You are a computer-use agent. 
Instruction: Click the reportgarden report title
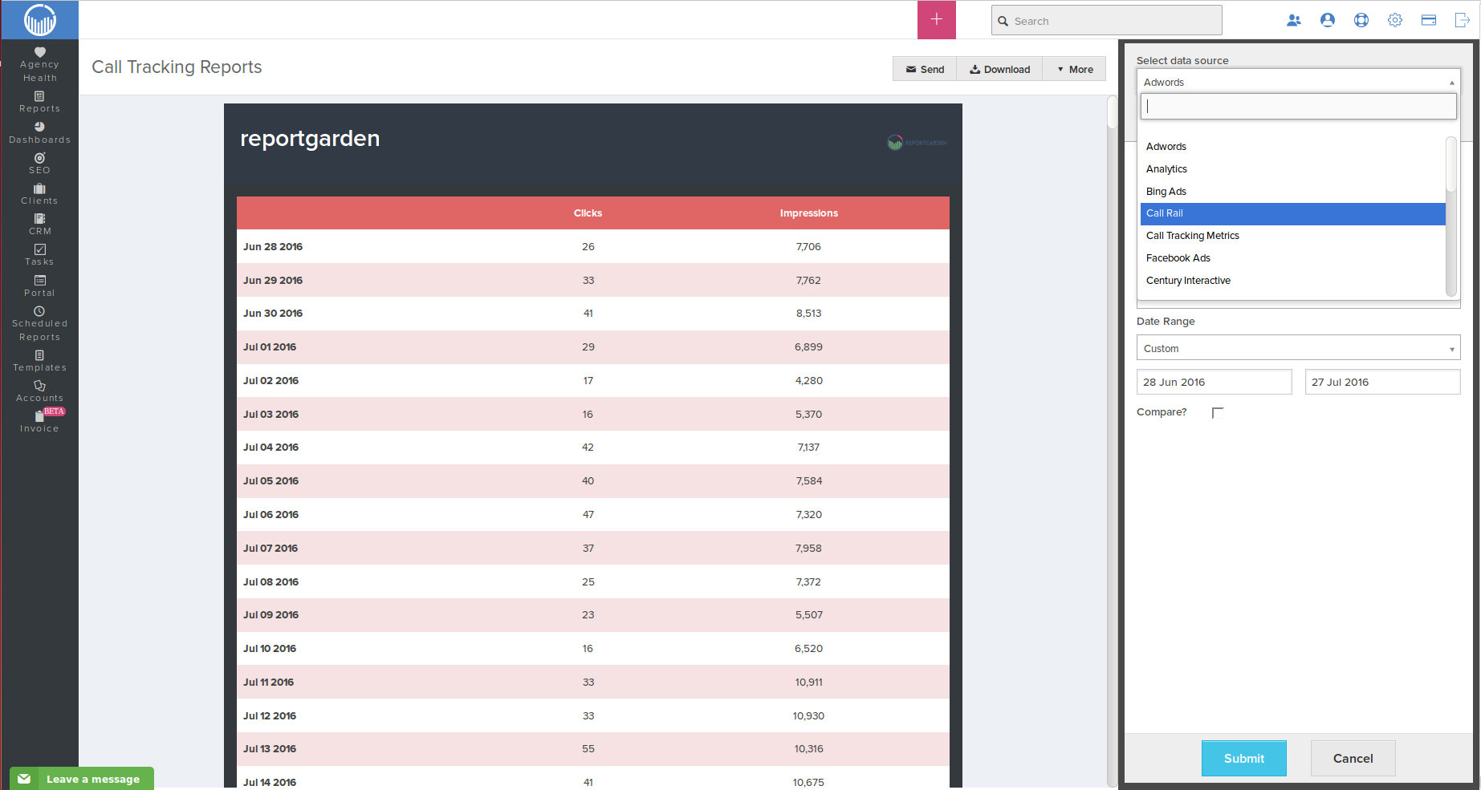pyautogui.click(x=310, y=139)
